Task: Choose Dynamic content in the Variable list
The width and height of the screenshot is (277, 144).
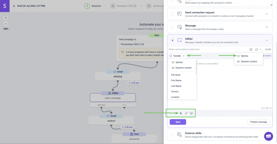Action: [x=182, y=68]
